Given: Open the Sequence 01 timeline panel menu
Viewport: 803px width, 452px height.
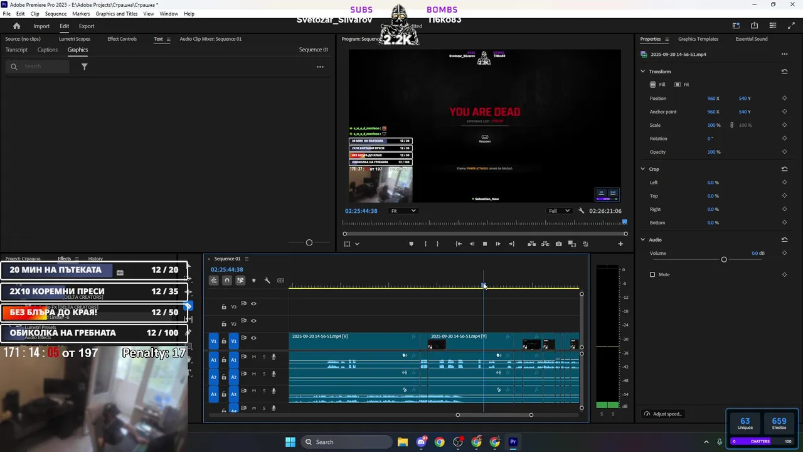Looking at the screenshot, I should pos(247,259).
